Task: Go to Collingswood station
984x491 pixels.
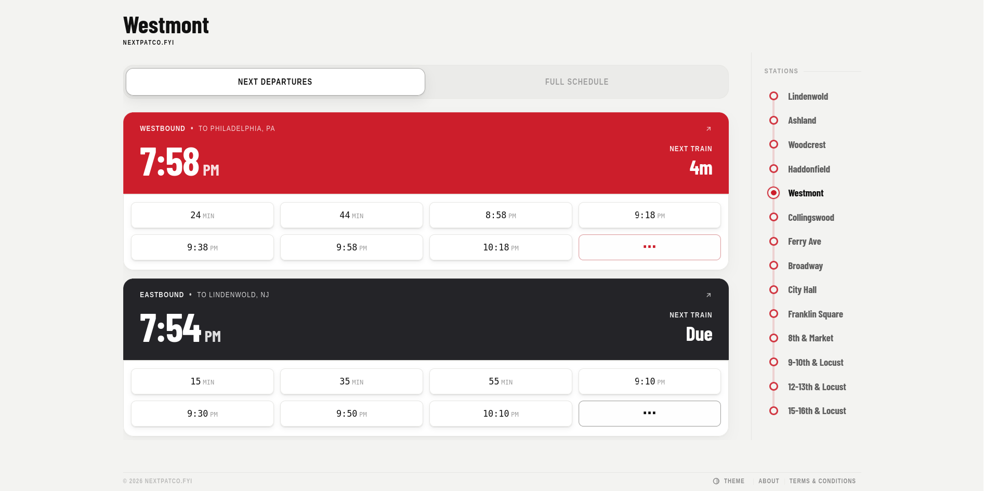Action: [811, 218]
